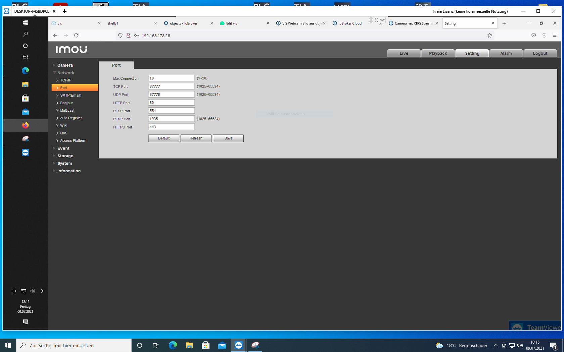Reload the camera settings page
The height and width of the screenshot is (352, 564).
click(x=77, y=36)
